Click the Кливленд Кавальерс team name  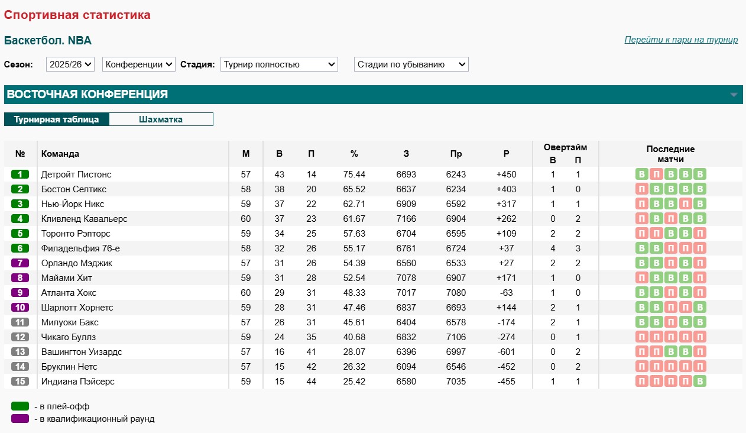tap(84, 219)
